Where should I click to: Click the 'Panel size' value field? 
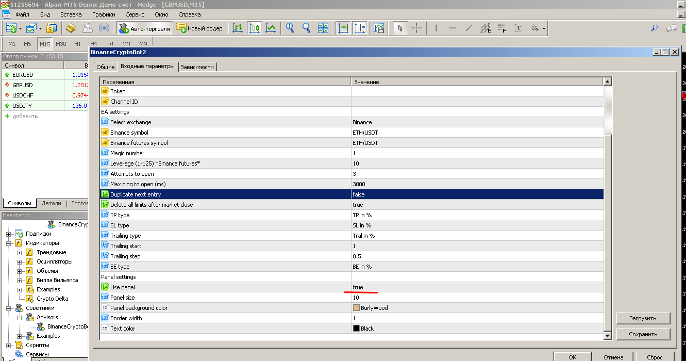[x=477, y=298]
